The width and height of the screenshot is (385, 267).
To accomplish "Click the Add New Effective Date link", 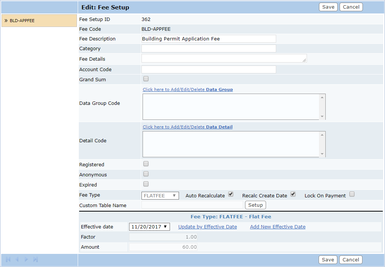I will [x=277, y=227].
